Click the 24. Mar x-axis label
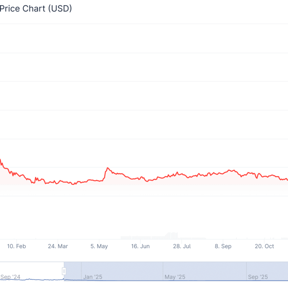Viewport: 288px width, 288px height. [x=58, y=246]
